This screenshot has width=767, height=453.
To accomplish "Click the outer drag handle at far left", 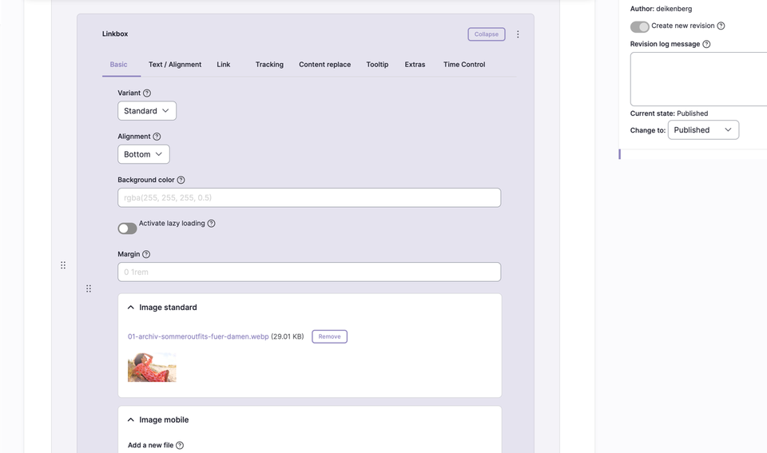I will click(x=63, y=265).
